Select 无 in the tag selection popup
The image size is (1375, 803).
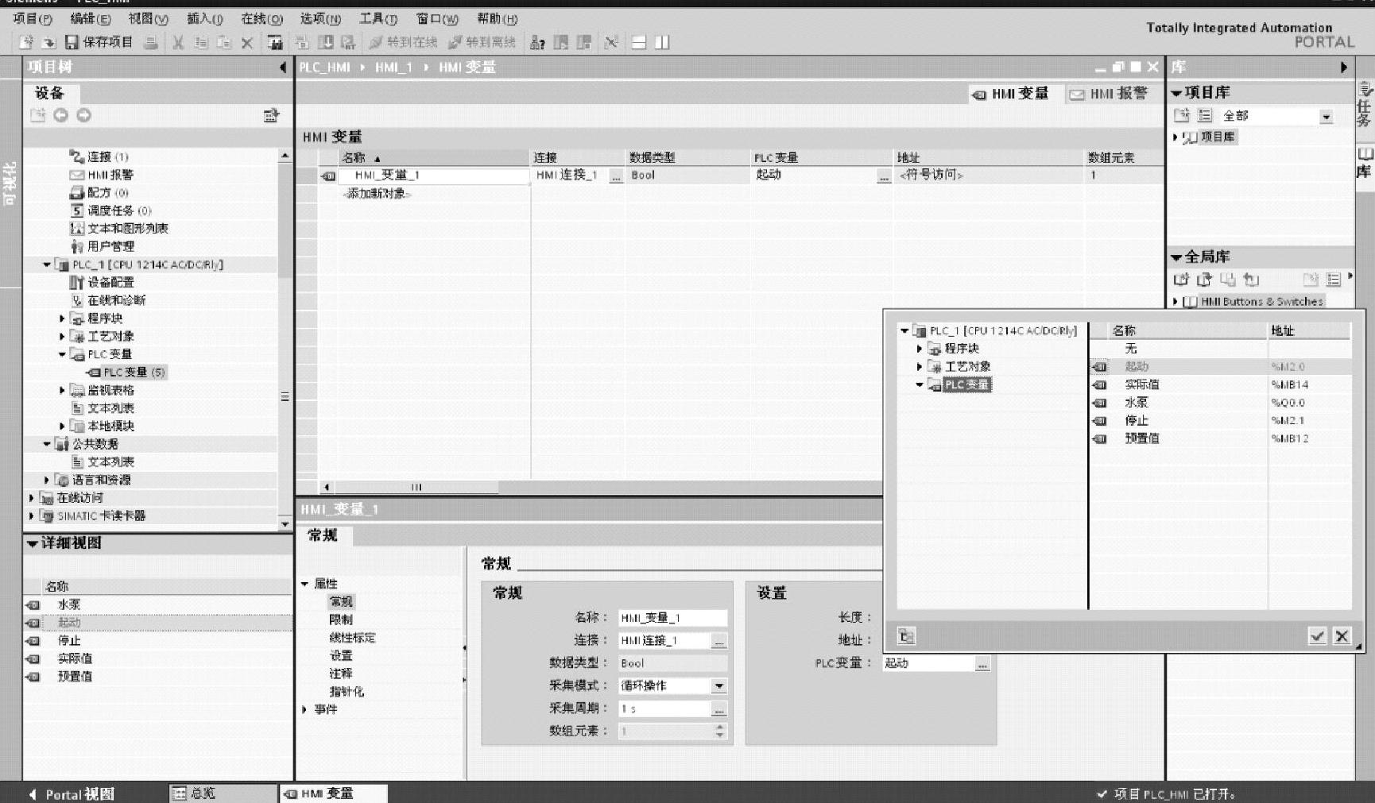pyautogui.click(x=1131, y=349)
